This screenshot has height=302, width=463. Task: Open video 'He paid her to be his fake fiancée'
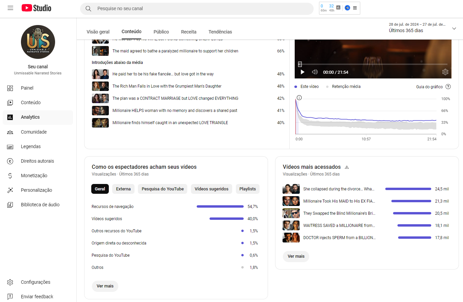pos(163,74)
